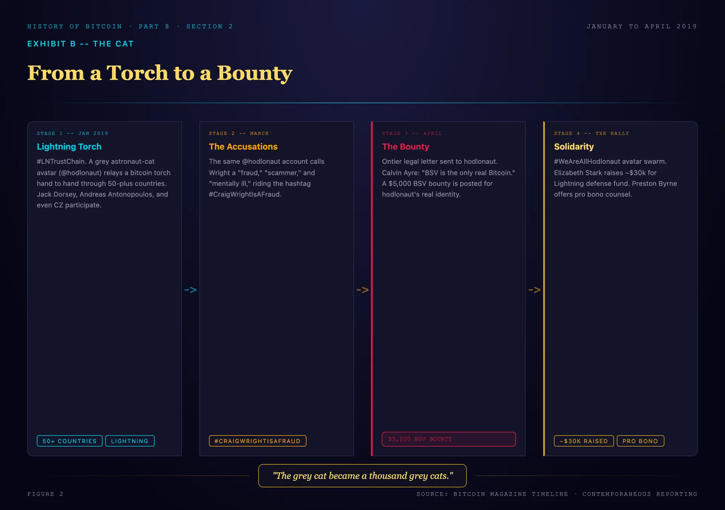Image resolution: width=725 pixels, height=510 pixels.
Task: Click the 'STAGE 3 -- APRIL' label
Action: click(412, 133)
